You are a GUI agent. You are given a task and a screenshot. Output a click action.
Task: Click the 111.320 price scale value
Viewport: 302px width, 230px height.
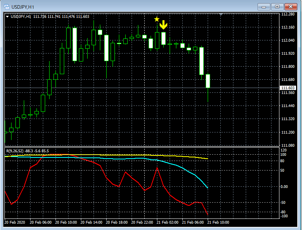pos(288,119)
